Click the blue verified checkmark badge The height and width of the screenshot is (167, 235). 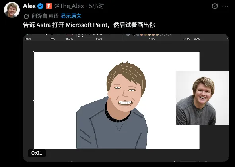coord(40,6)
